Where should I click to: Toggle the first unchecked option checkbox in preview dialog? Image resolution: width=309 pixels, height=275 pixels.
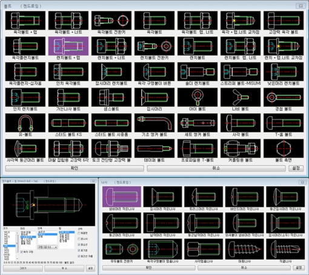tap(79, 233)
